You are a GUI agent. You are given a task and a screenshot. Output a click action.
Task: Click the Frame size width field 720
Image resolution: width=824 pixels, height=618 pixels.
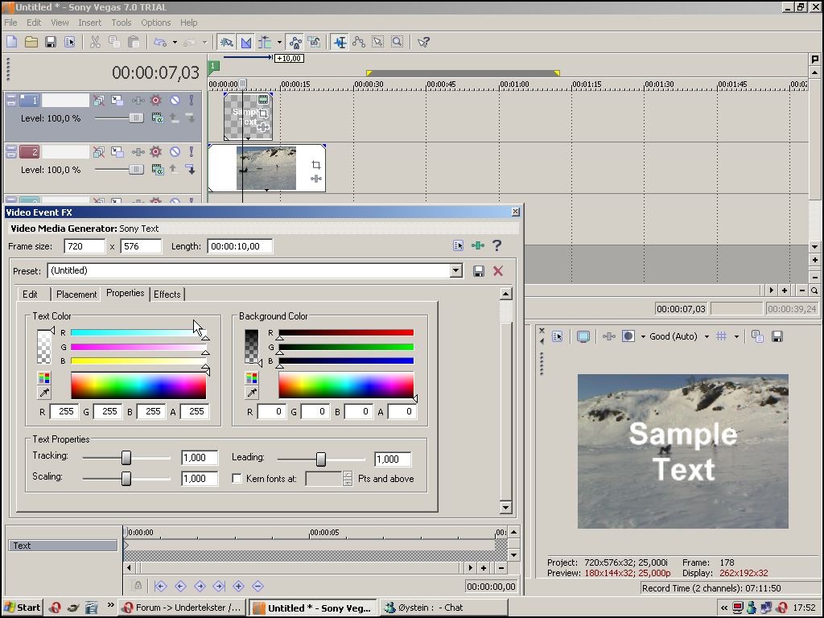(x=84, y=246)
